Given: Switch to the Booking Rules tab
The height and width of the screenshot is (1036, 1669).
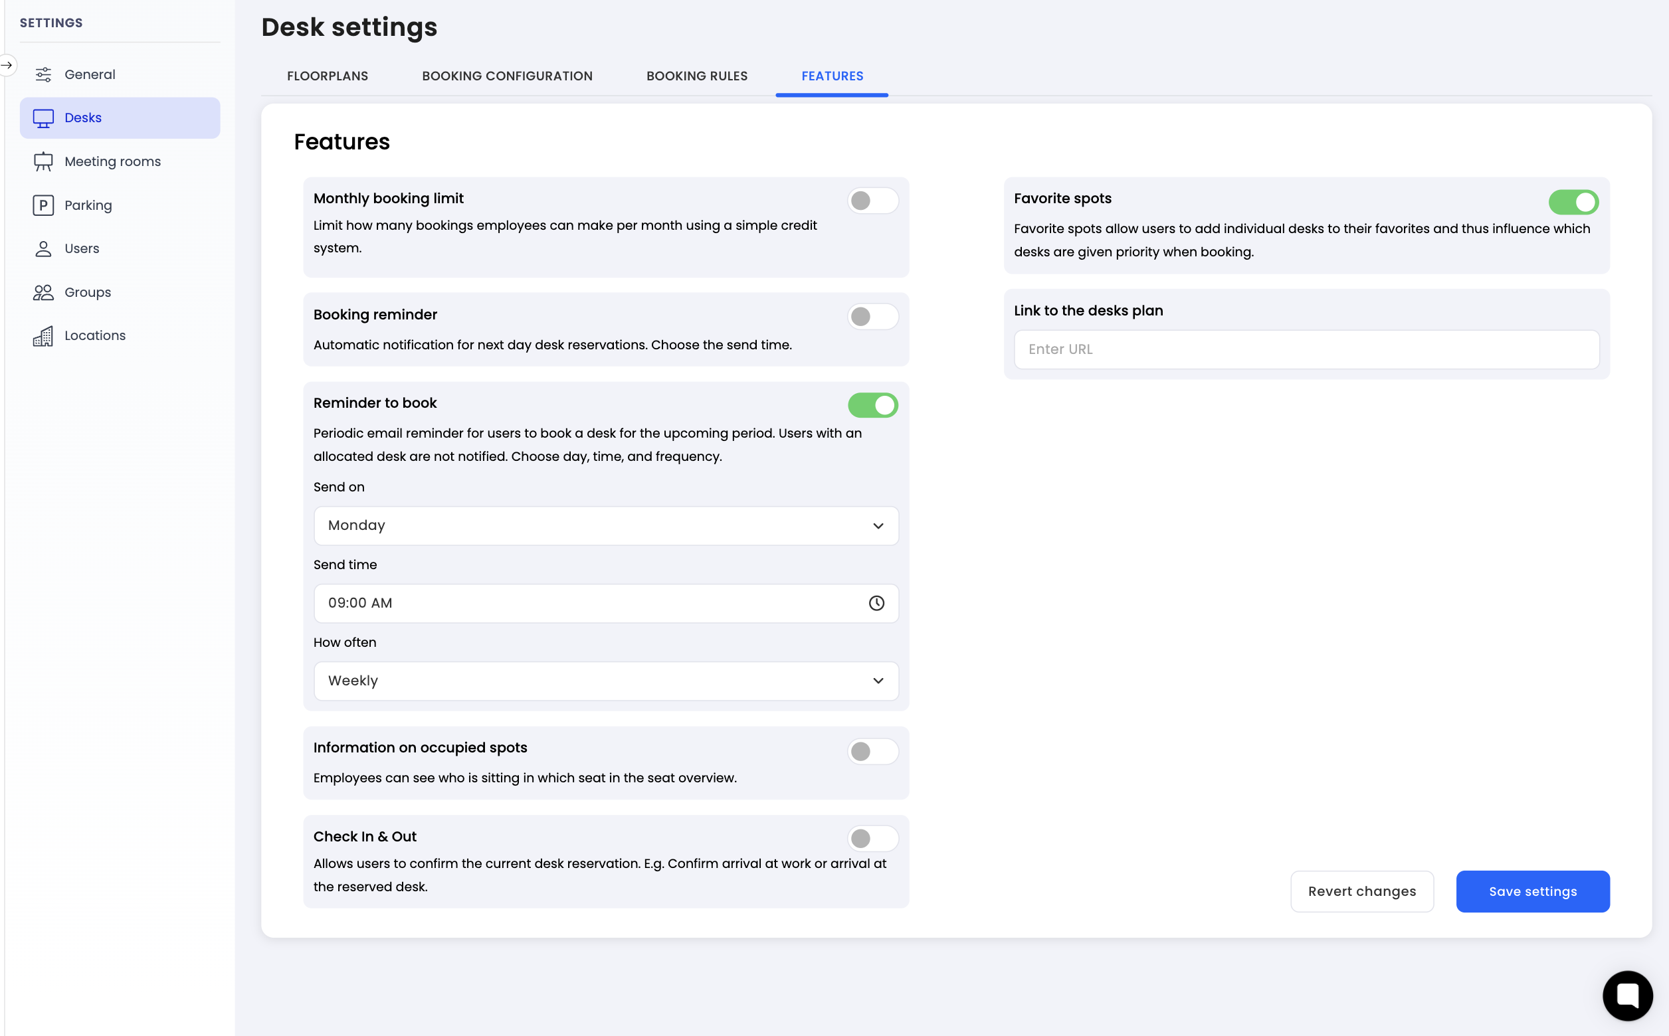Looking at the screenshot, I should tap(696, 76).
